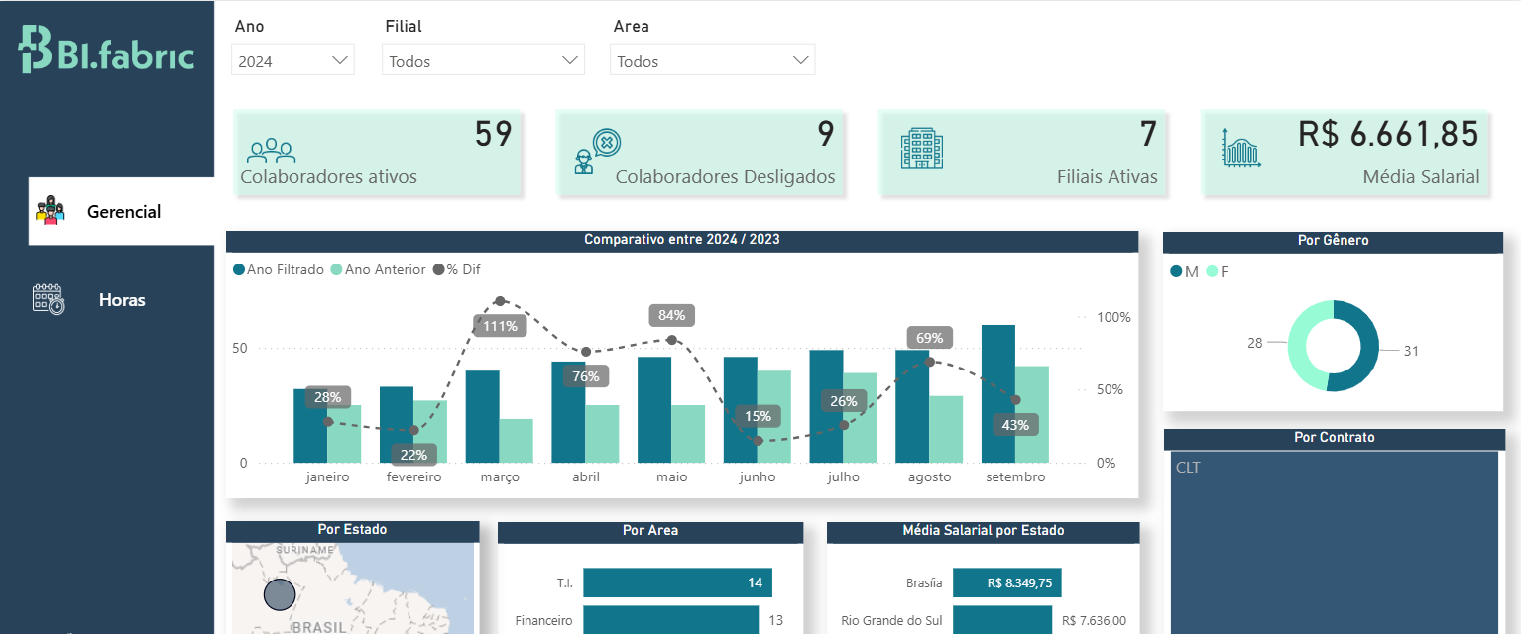Open the Horas page
The height and width of the screenshot is (634, 1521).
[x=122, y=299]
